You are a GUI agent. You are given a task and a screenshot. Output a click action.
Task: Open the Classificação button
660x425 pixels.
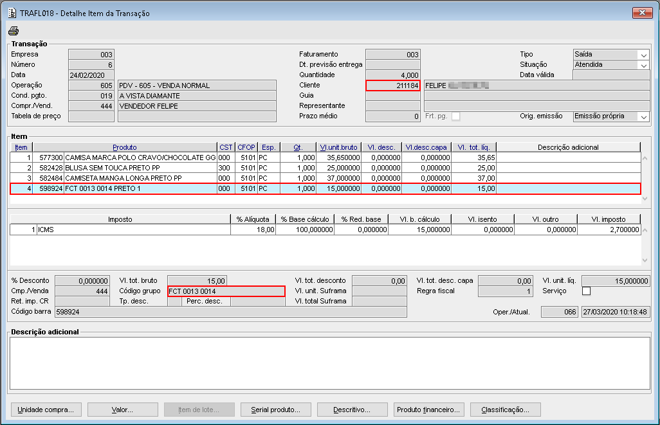(x=506, y=410)
